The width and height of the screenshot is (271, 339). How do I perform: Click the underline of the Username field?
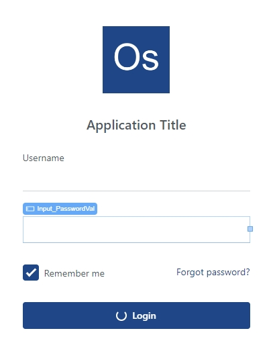[136, 191]
